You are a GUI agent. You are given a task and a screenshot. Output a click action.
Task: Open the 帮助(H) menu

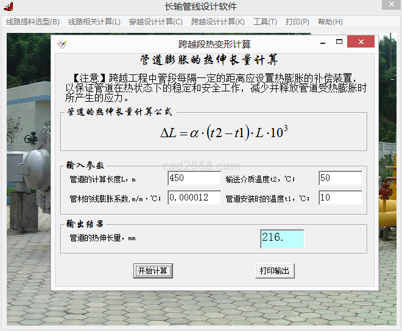[x=330, y=22]
